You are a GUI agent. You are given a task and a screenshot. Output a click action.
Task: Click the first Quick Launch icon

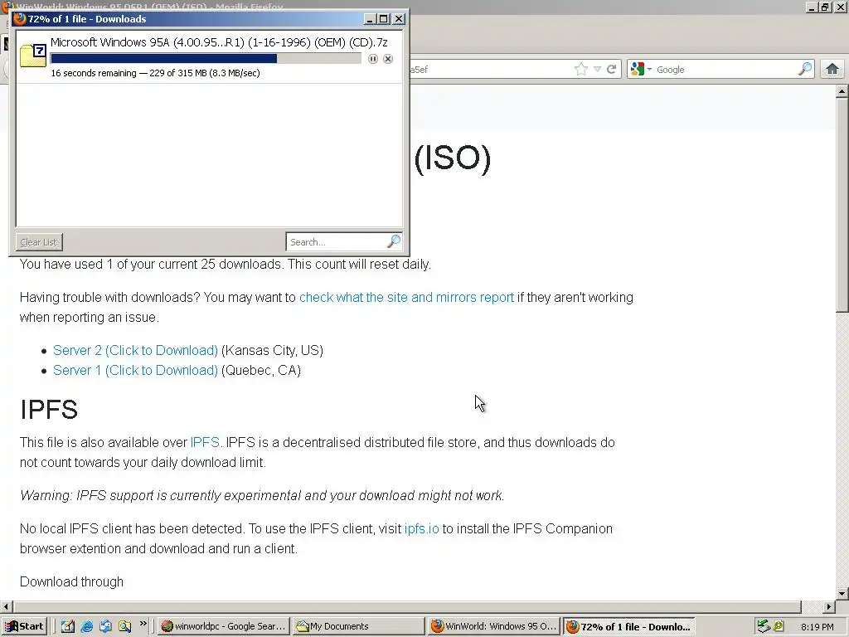point(68,626)
